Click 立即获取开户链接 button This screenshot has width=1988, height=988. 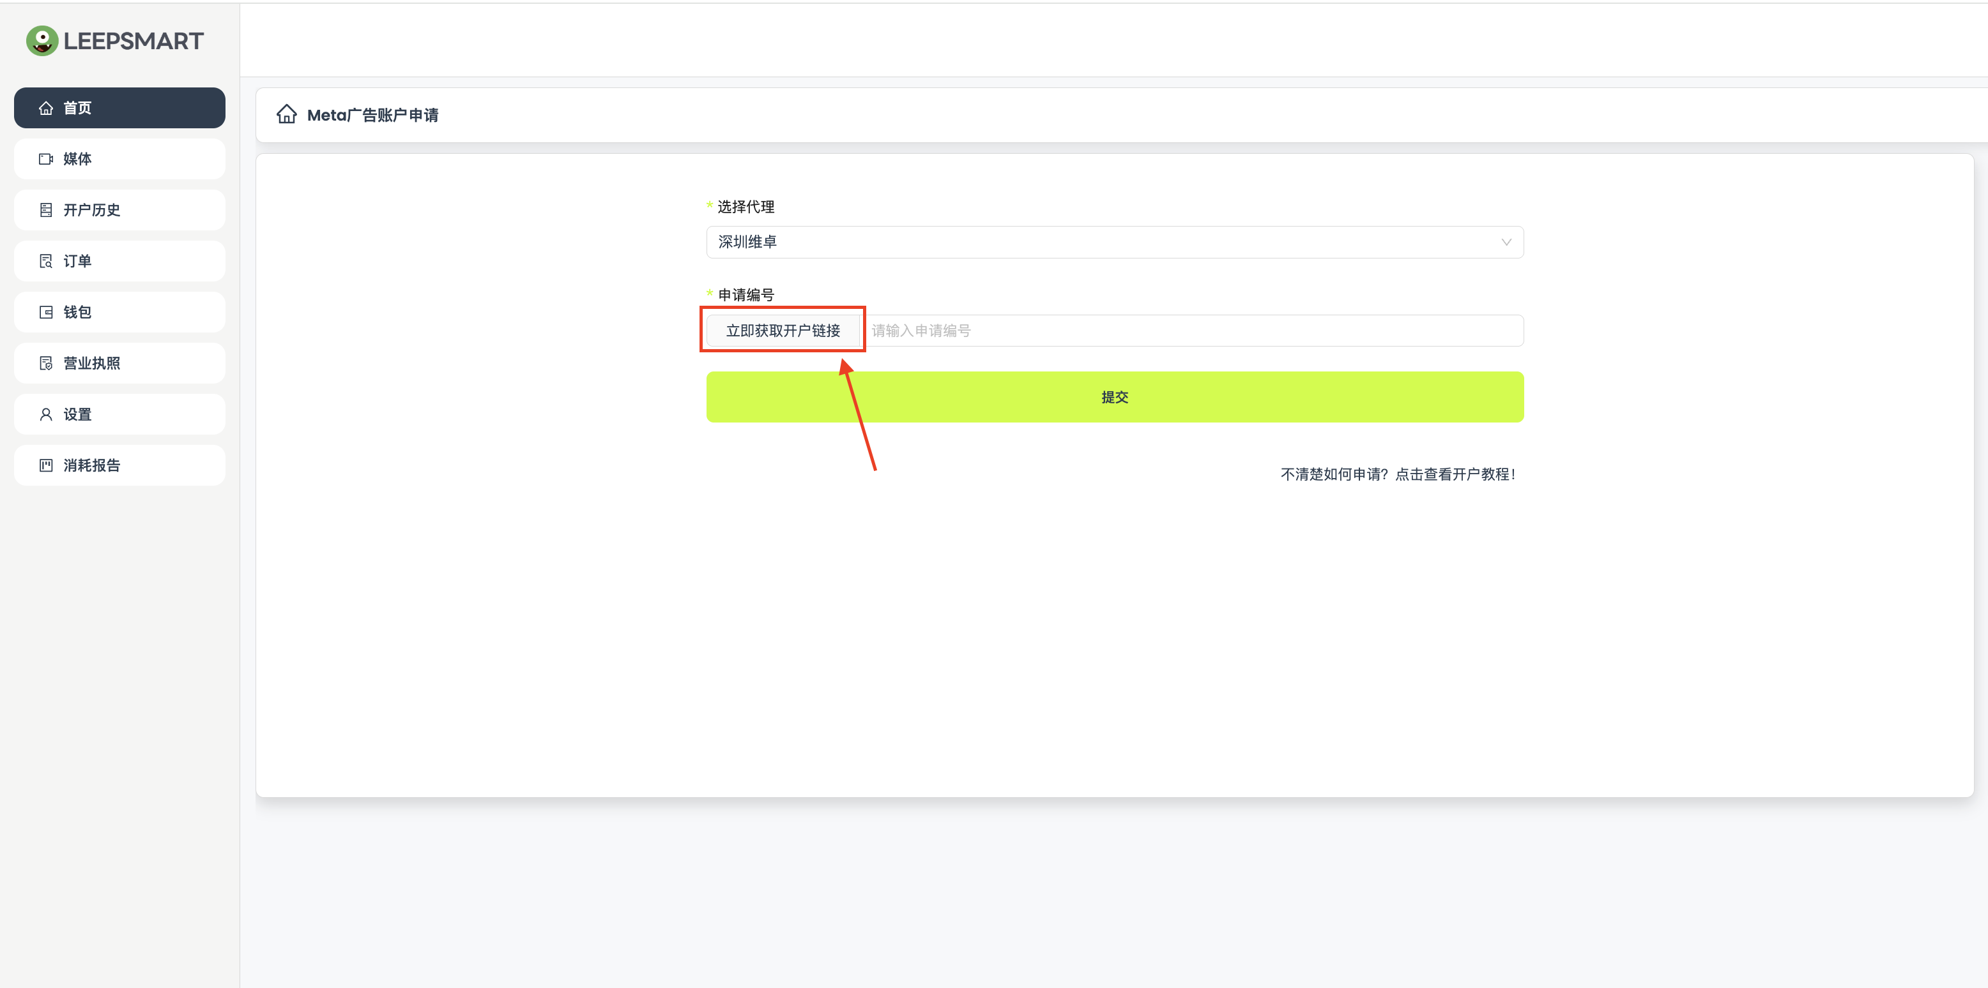783,331
